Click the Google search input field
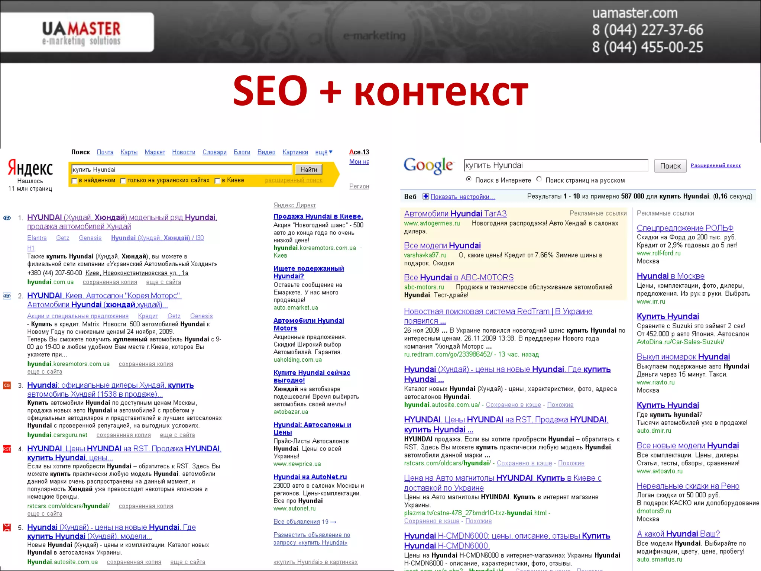This screenshot has height=571, width=761. [x=556, y=165]
